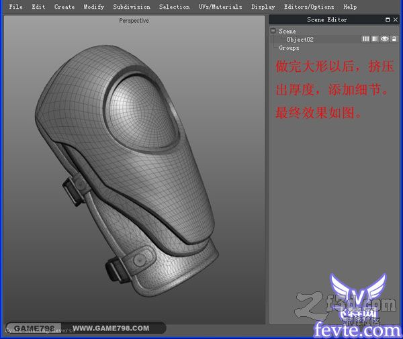Open the Display menu
Viewport: 403px width, 339px height.
pos(263,7)
